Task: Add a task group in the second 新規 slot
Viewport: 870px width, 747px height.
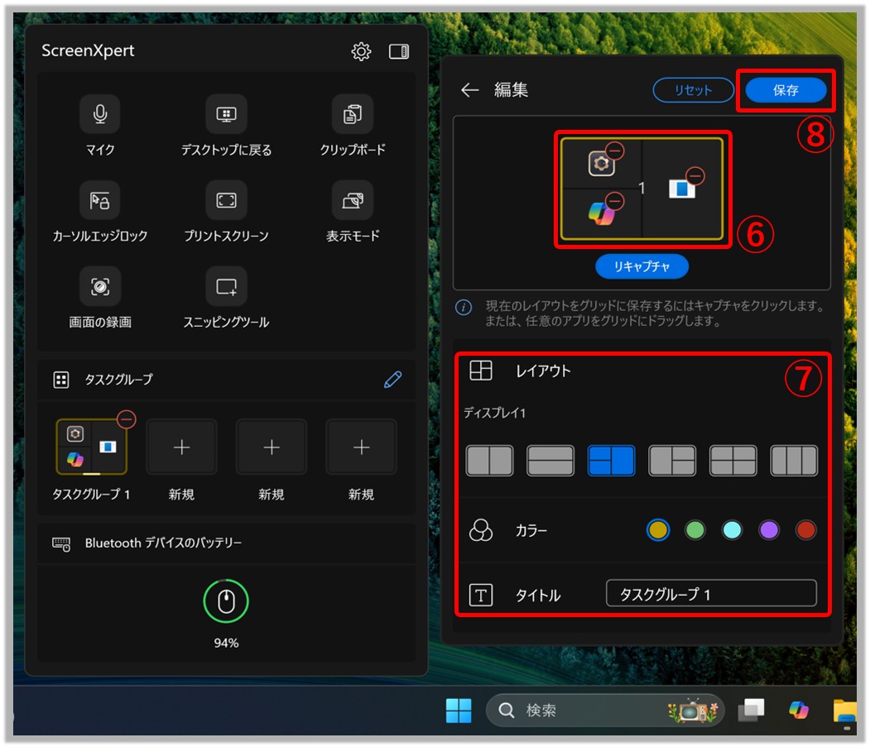Action: 272,447
